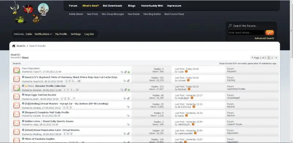Click the next-page arrow in the pagination
The image size is (293, 143).
point(276,58)
